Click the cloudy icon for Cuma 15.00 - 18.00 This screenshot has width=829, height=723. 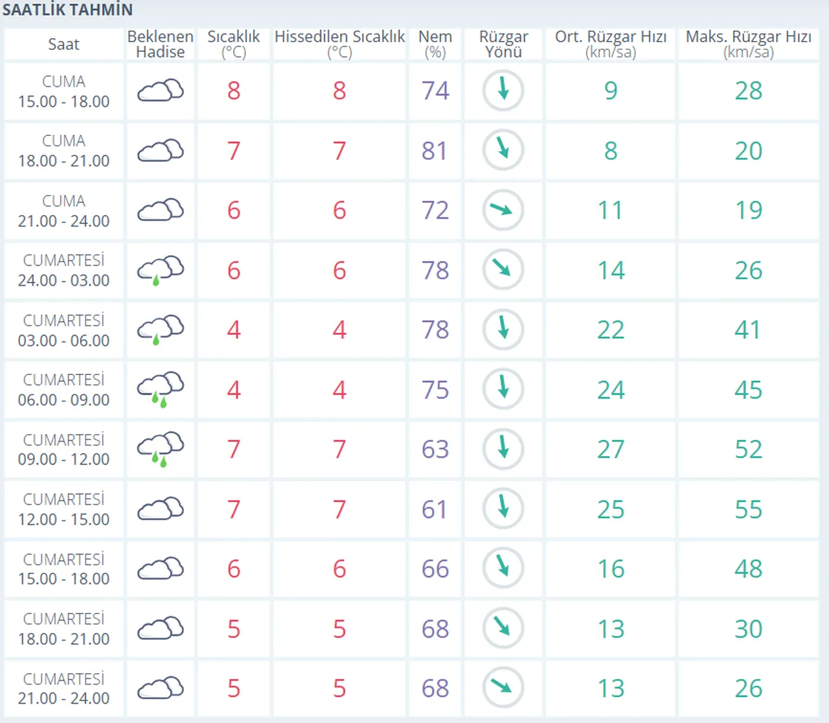160,91
